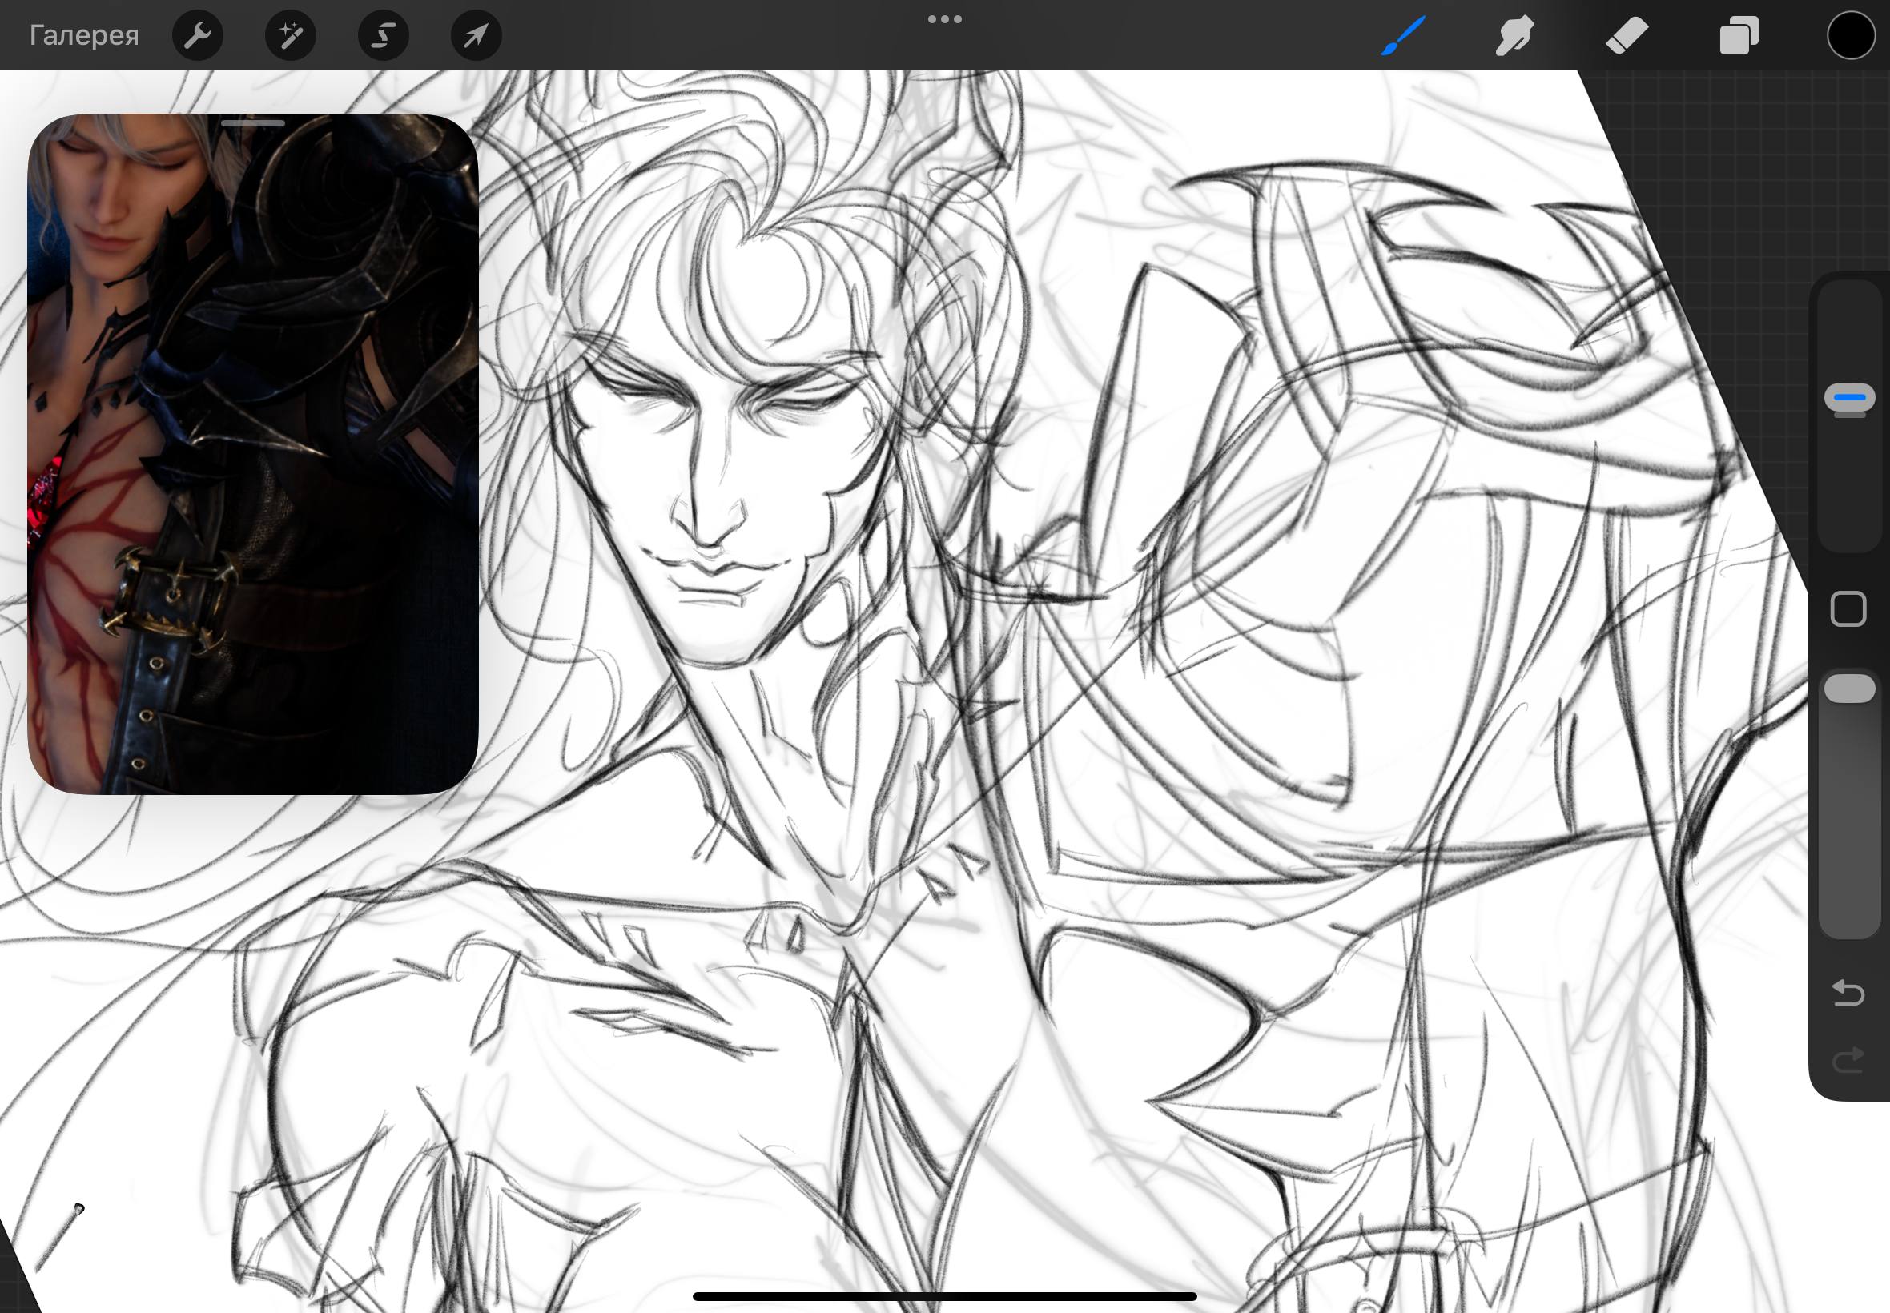Redo the last undone stroke

tap(1848, 1061)
